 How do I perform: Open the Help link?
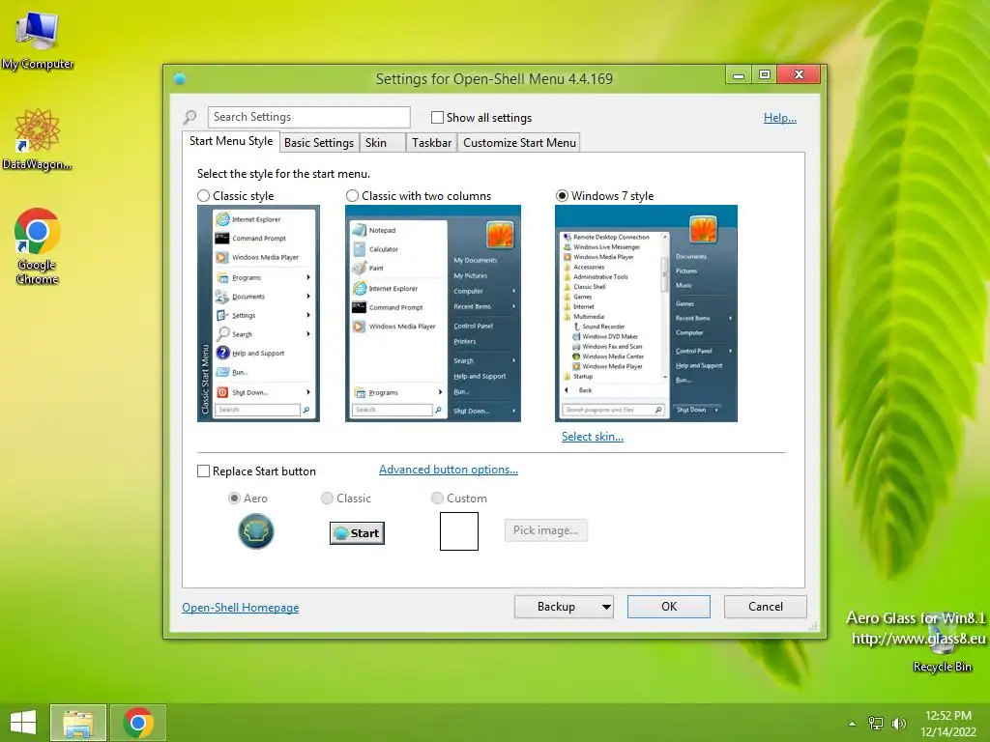click(x=780, y=117)
